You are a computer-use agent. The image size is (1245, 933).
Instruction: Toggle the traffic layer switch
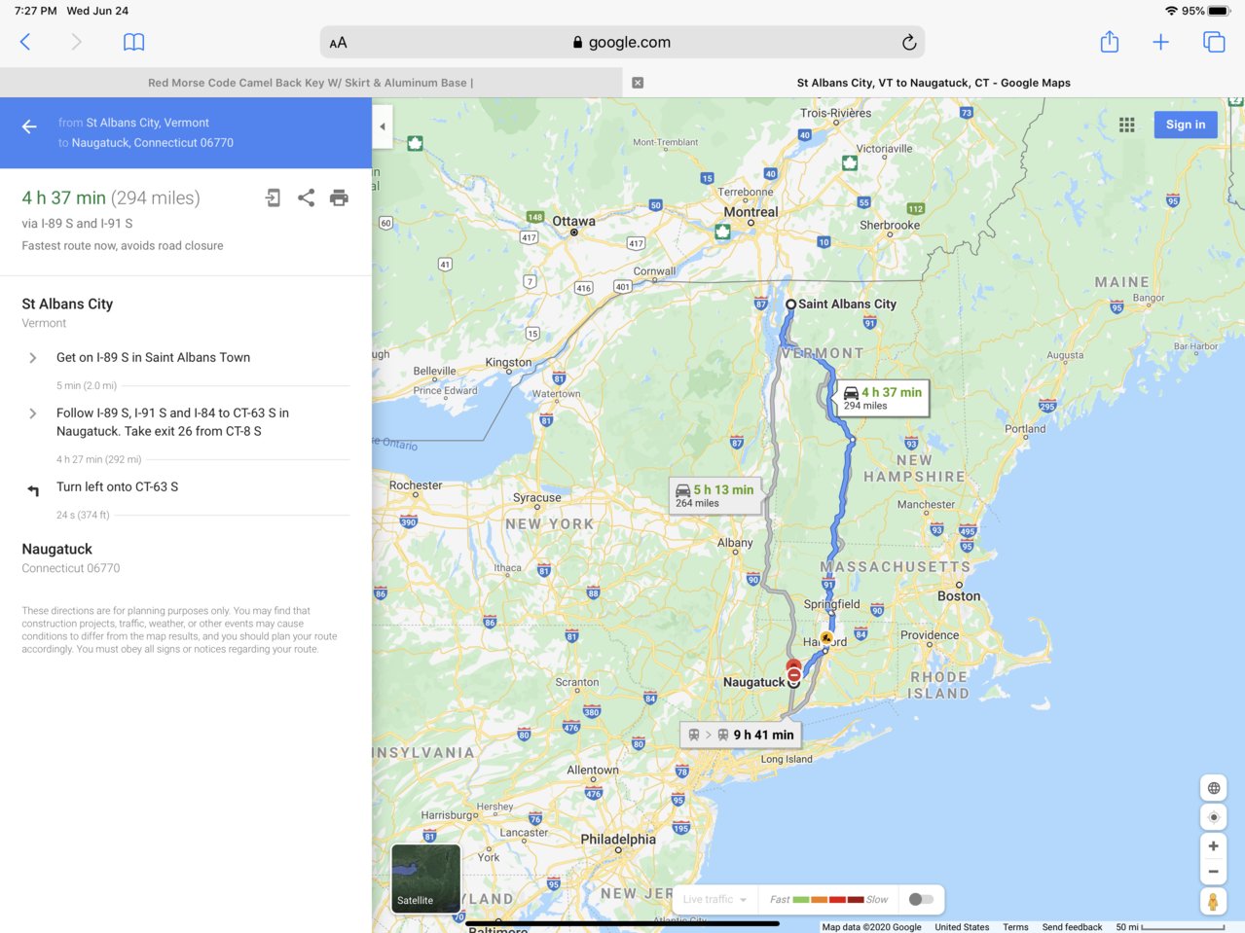click(921, 899)
